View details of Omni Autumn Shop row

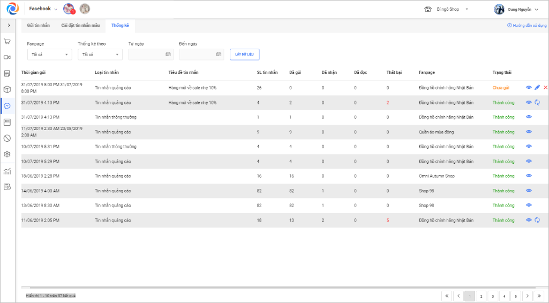click(529, 176)
